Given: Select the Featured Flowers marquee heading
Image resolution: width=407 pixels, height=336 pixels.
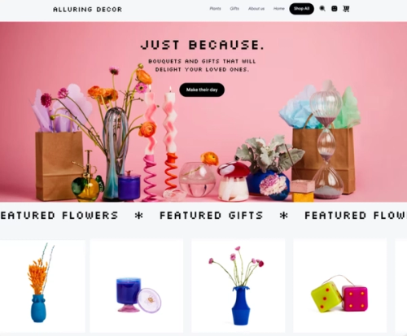Looking at the screenshot, I should tap(59, 216).
